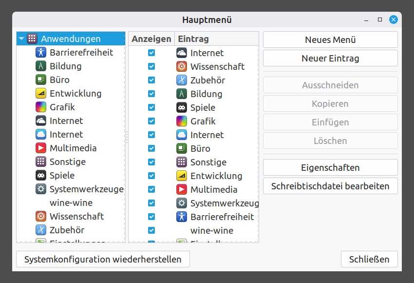Select the Grafik rainbow icon in entry list
414x283 pixels.
tap(182, 121)
